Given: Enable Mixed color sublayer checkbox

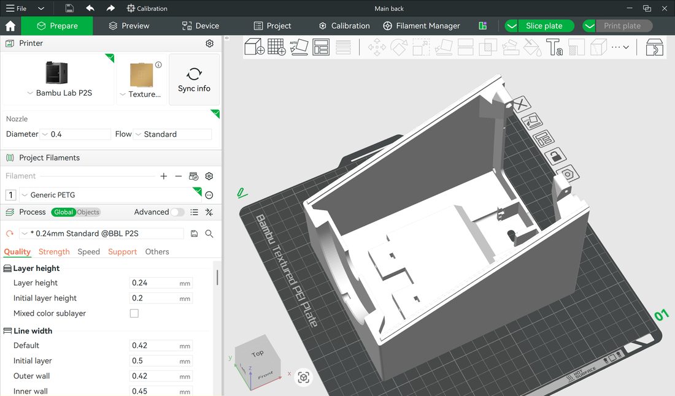Looking at the screenshot, I should [134, 313].
